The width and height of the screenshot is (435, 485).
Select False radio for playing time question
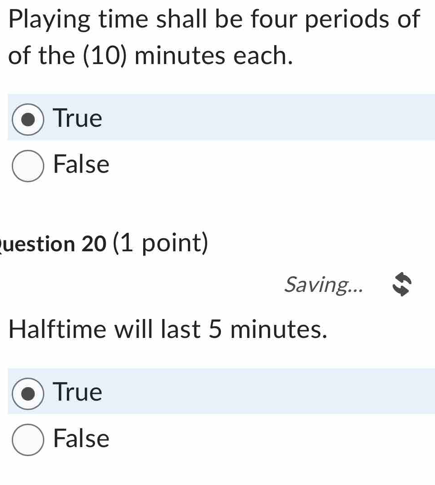tap(28, 165)
